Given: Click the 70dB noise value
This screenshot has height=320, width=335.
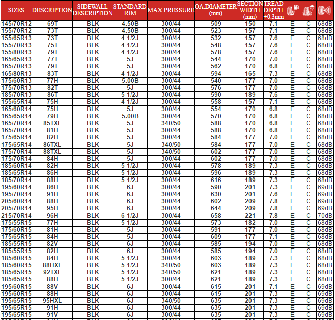Looking at the screenshot, I should click(x=325, y=216).
